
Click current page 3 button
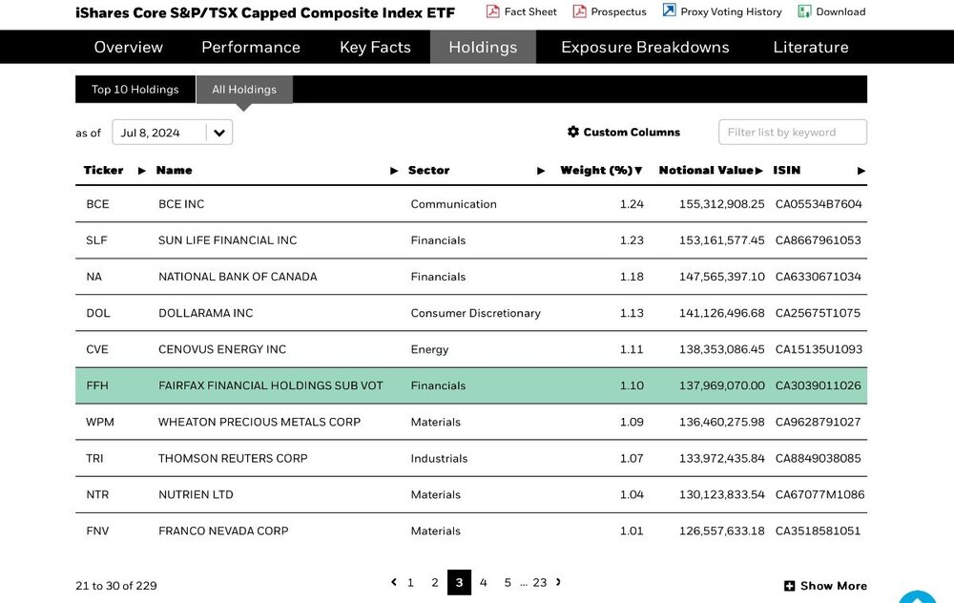459,582
